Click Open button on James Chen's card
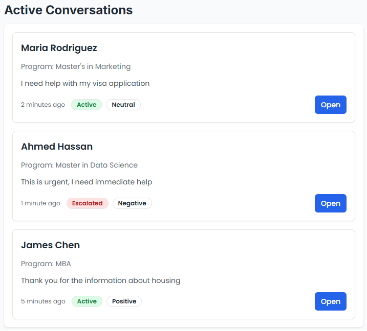Viewport: 367px width, 331px height. pyautogui.click(x=330, y=301)
